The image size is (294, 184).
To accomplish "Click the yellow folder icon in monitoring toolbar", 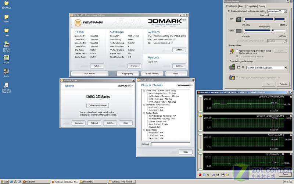I will click(227, 175).
